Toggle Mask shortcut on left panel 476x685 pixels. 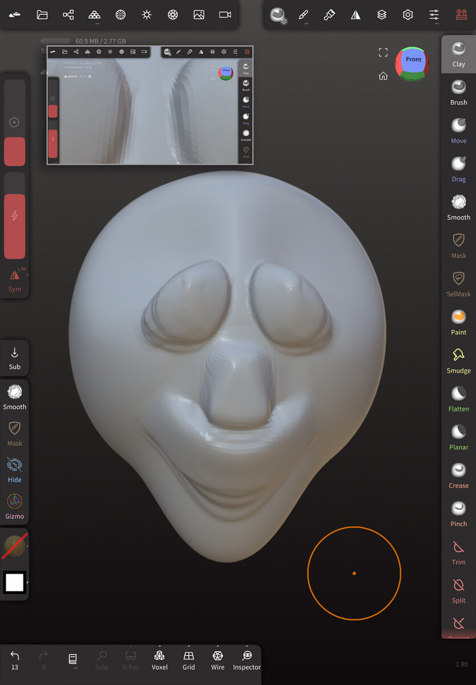coord(15,433)
